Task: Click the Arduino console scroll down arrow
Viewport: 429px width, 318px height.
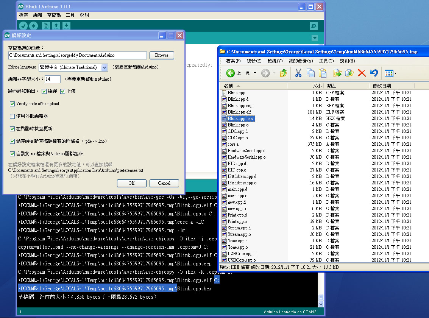Action: (321, 304)
